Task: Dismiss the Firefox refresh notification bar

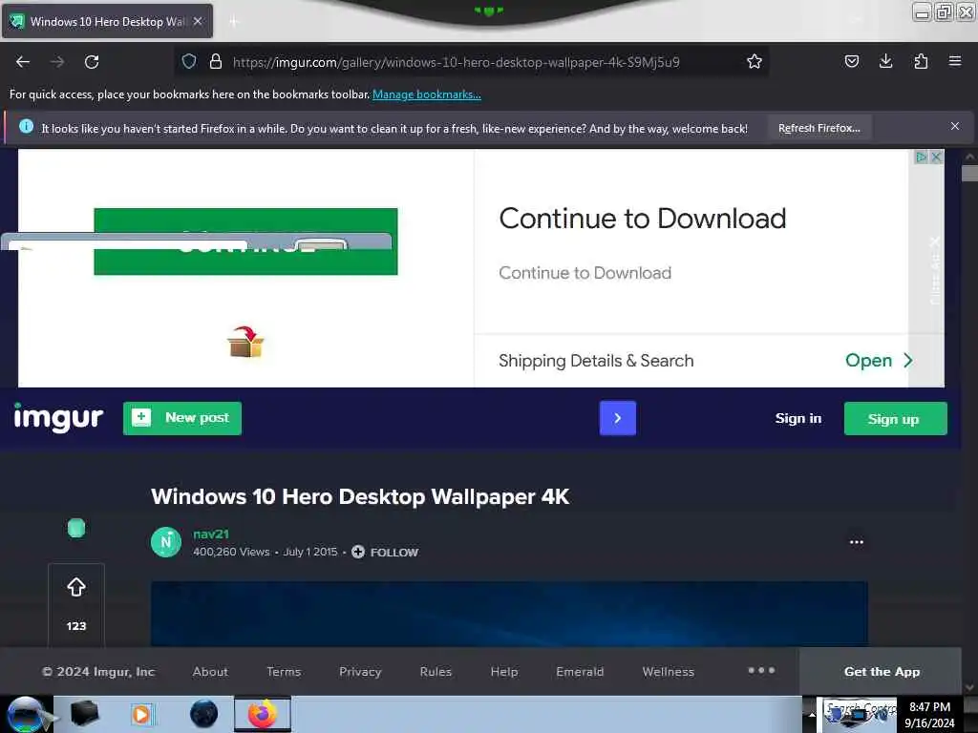Action: pos(955,127)
